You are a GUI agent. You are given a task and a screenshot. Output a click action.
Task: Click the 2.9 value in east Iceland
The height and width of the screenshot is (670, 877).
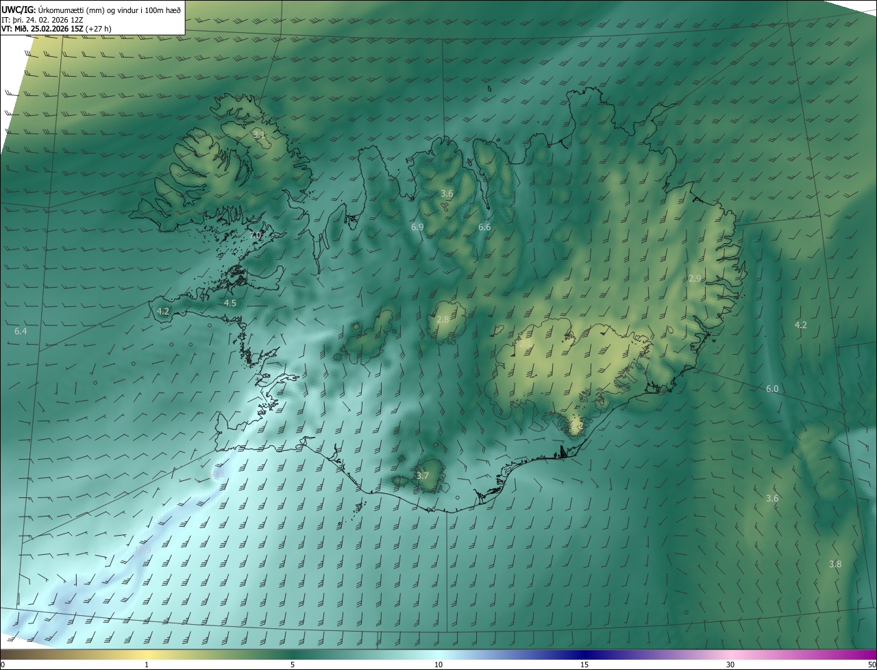pos(695,278)
